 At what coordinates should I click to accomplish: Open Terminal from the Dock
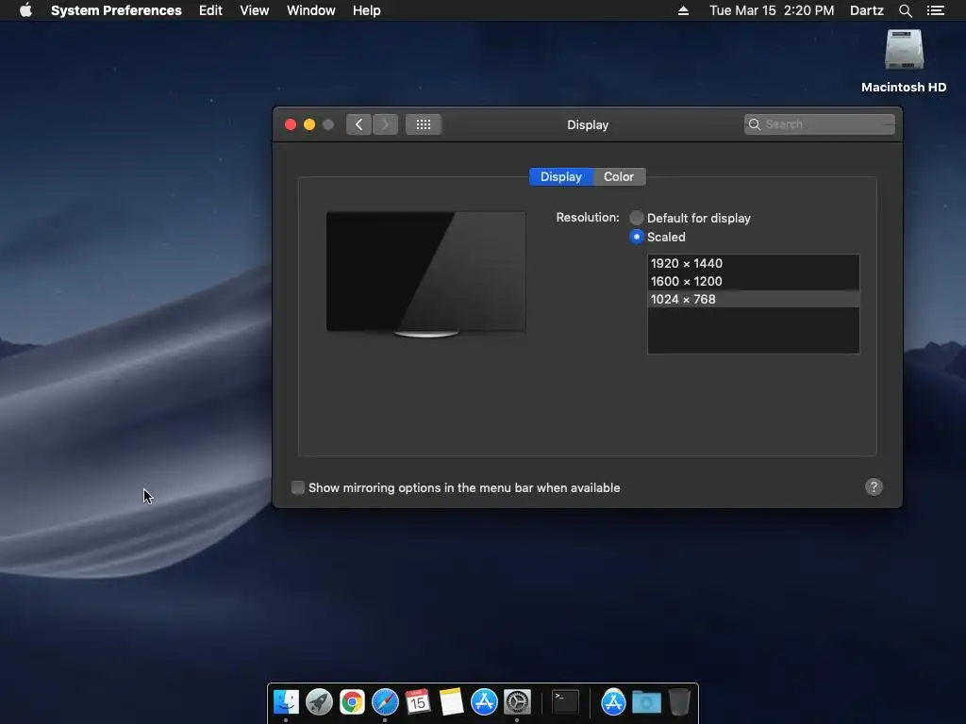click(565, 701)
